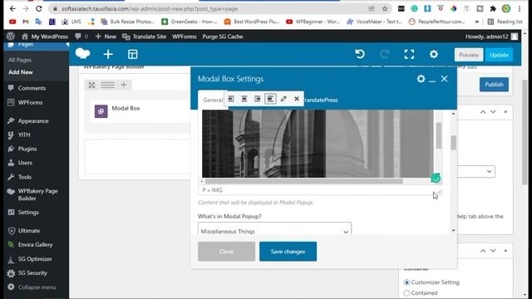Open page settings gear in builder navbar
Image resolution: width=532 pixels, height=299 pixels.
click(434, 54)
